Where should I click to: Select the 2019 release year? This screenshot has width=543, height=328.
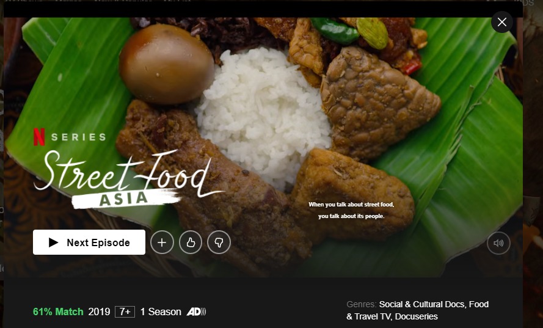(99, 312)
